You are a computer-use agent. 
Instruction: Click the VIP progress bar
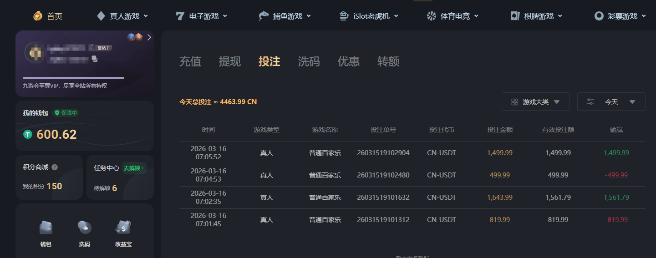click(73, 78)
